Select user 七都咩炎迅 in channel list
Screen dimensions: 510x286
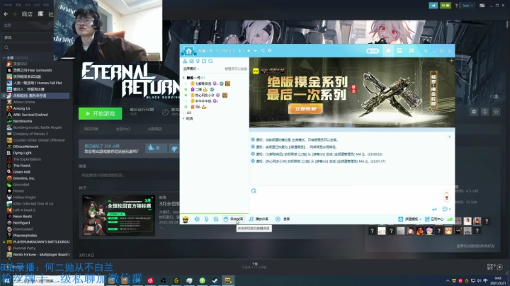click(x=203, y=84)
